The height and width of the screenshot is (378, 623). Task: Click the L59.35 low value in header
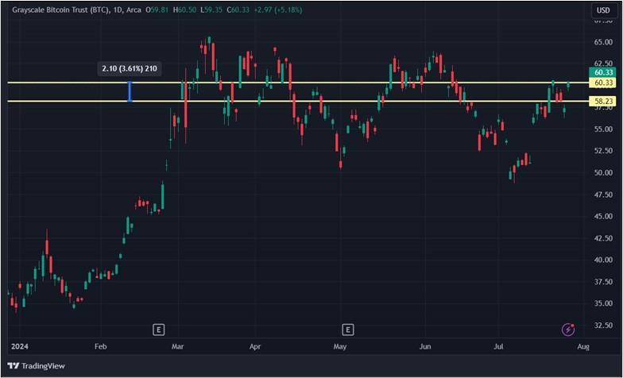click(x=211, y=10)
